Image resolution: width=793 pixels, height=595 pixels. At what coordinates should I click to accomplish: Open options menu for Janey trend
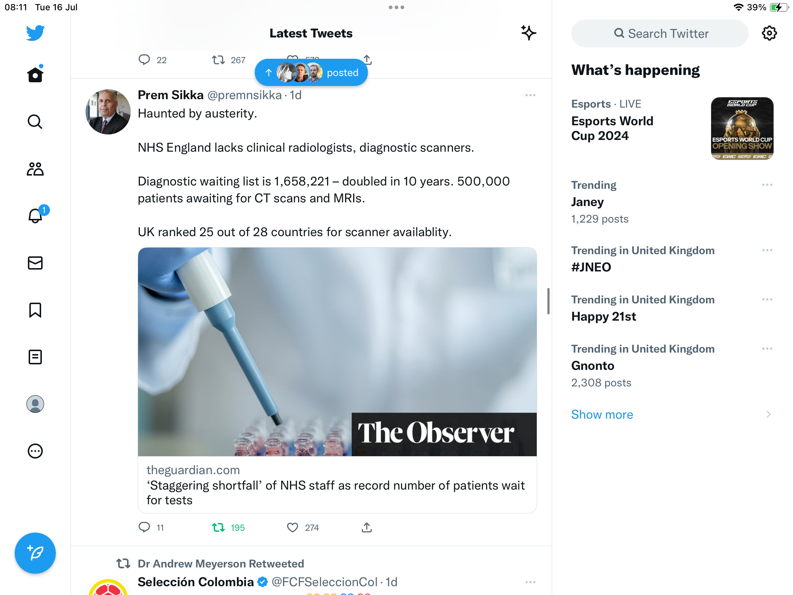click(x=767, y=185)
